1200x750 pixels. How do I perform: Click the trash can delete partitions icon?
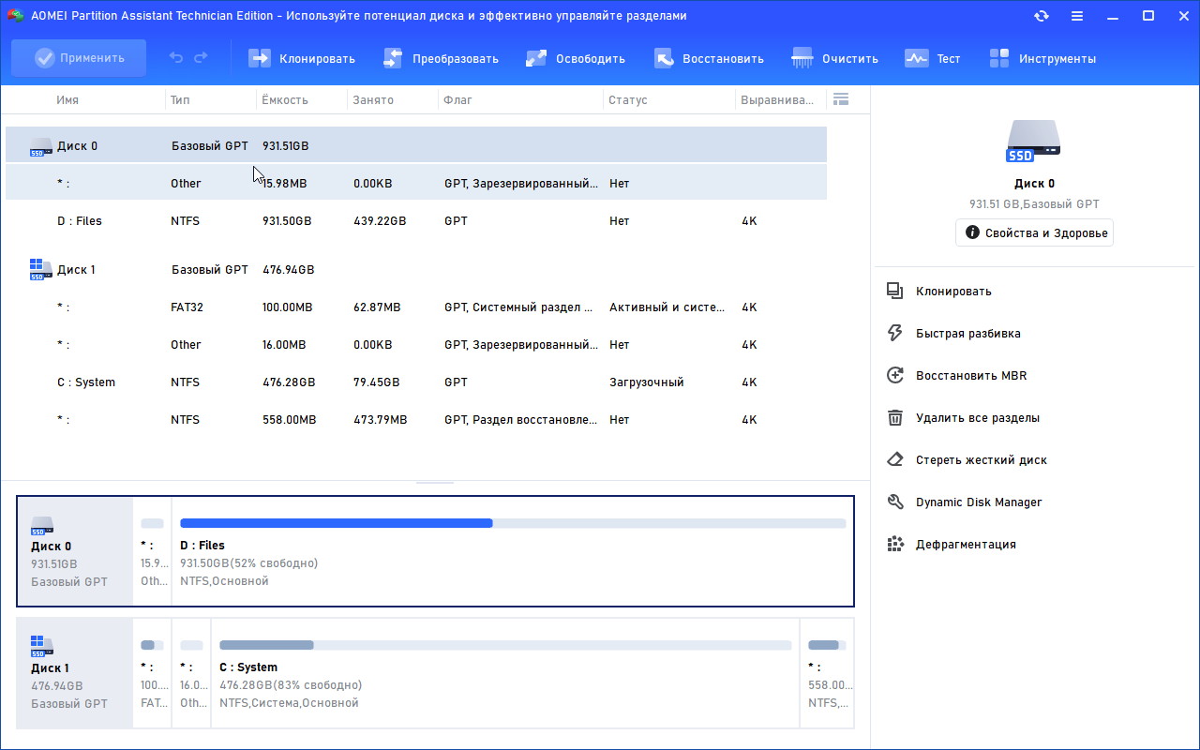pos(895,417)
